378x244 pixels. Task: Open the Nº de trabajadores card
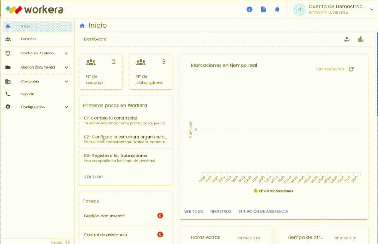tap(151, 72)
